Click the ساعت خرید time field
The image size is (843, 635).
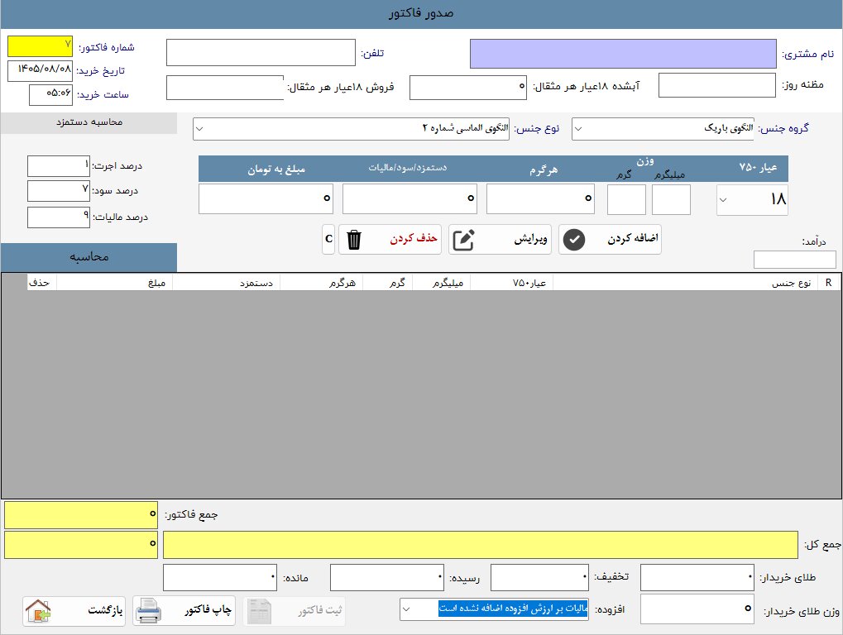pos(50,95)
